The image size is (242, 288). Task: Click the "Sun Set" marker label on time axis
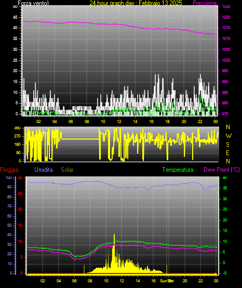click(167, 281)
